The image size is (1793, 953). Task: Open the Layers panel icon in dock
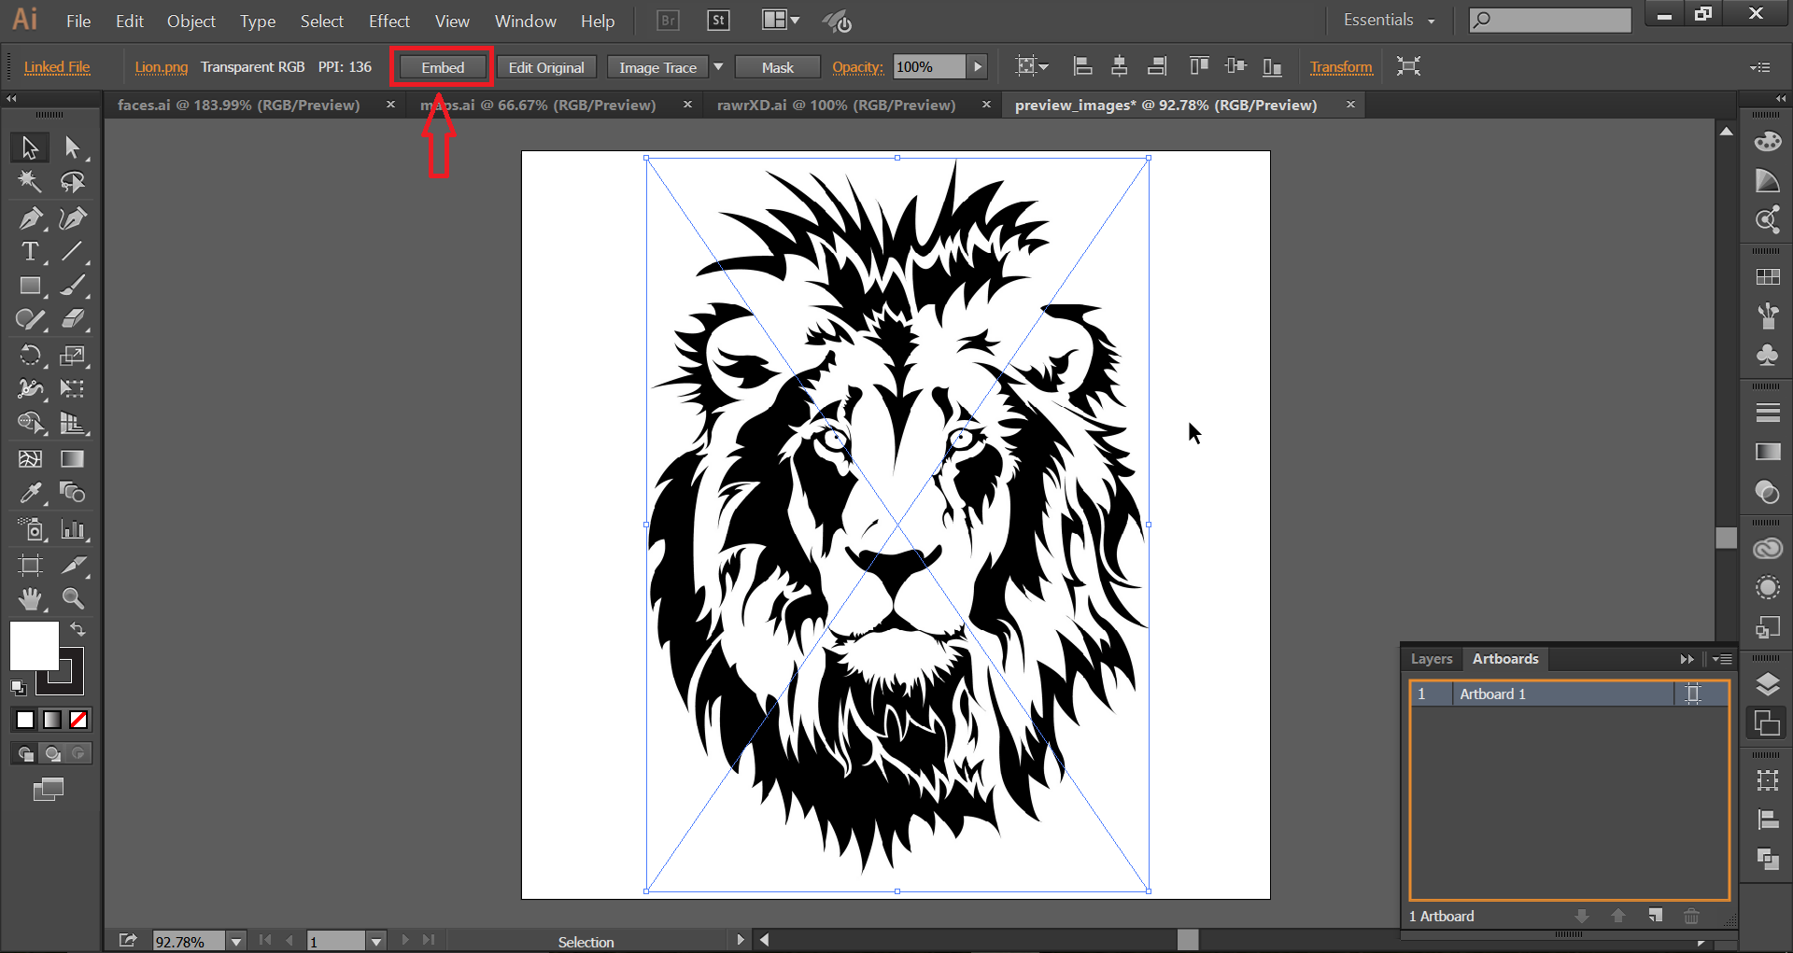(1767, 684)
